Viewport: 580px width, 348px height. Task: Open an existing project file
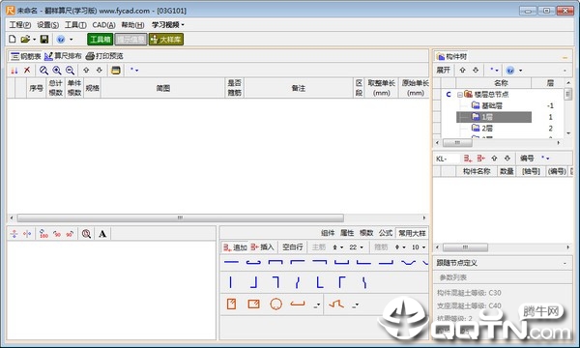(x=25, y=40)
